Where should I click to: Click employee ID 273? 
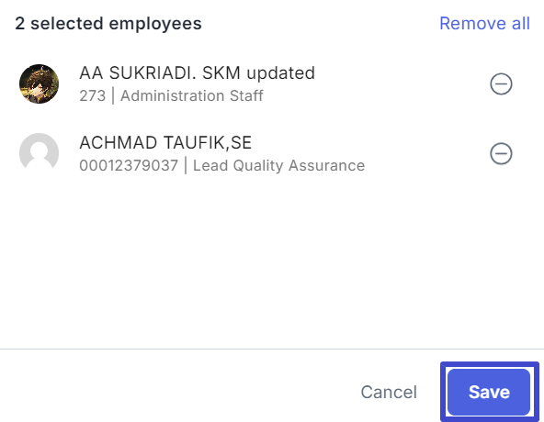(x=92, y=95)
